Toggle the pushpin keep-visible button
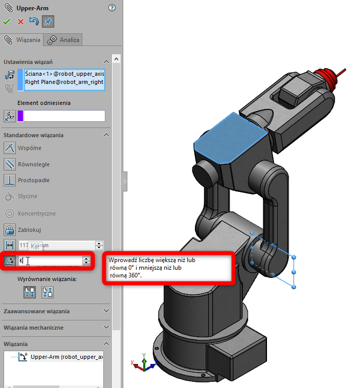 [48, 21]
